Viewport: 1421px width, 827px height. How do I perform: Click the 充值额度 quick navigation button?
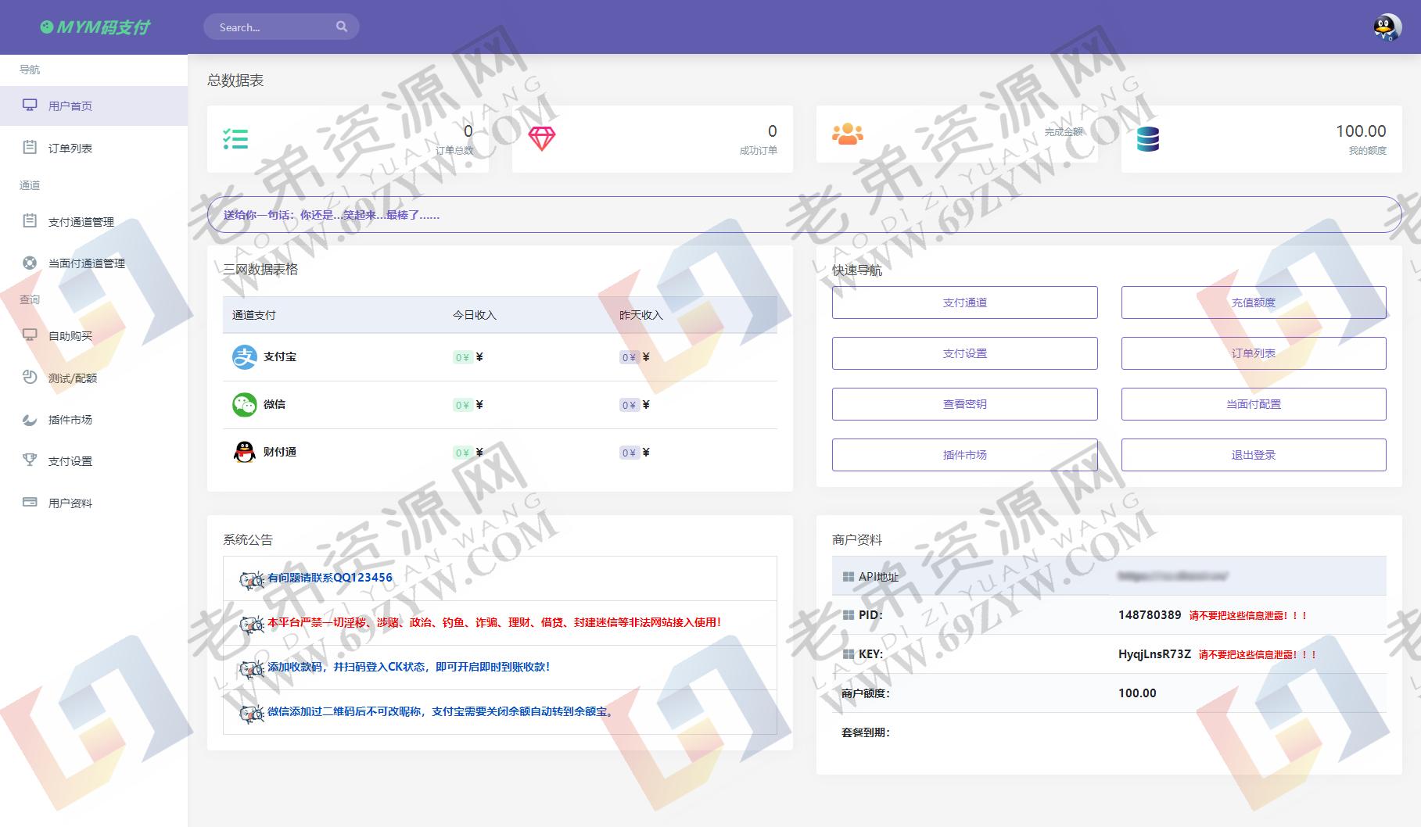(1254, 303)
